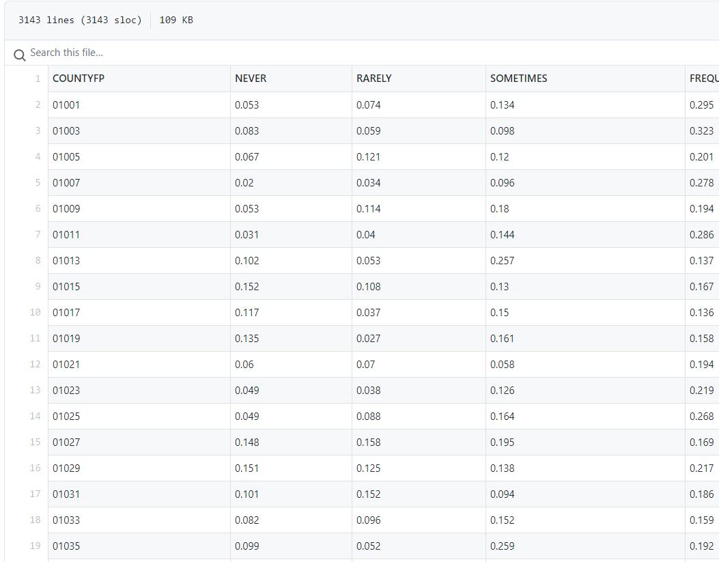Select NEVER value 0.02 for 01007
The width and height of the screenshot is (719, 562).
click(291, 183)
